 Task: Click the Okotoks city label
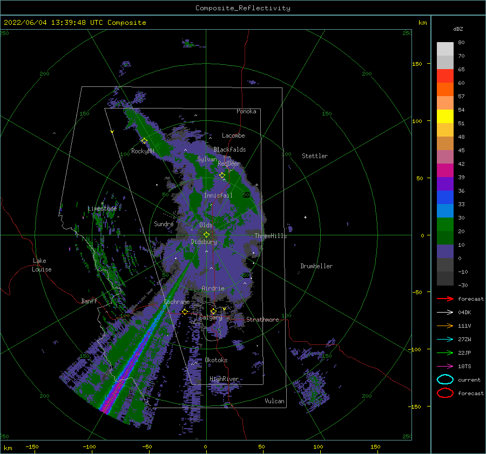pos(216,360)
